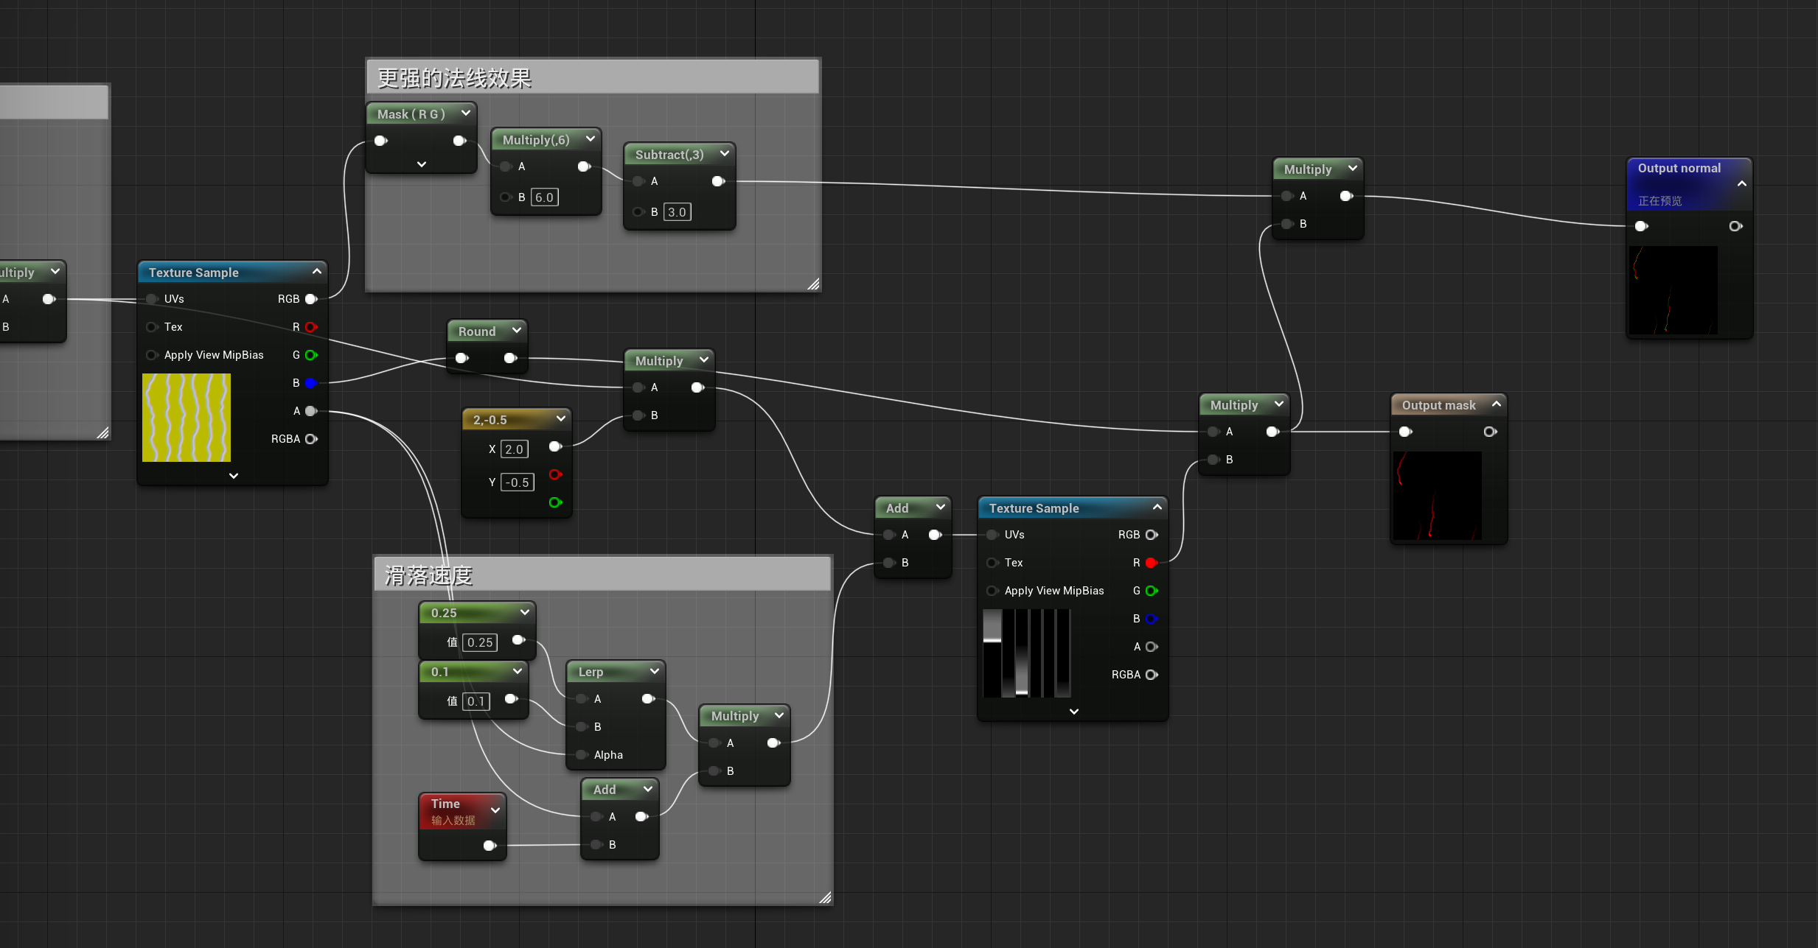Image resolution: width=1818 pixels, height=948 pixels.
Task: Click the red R output pin of the yellow Texture Sample
Action: 310,327
